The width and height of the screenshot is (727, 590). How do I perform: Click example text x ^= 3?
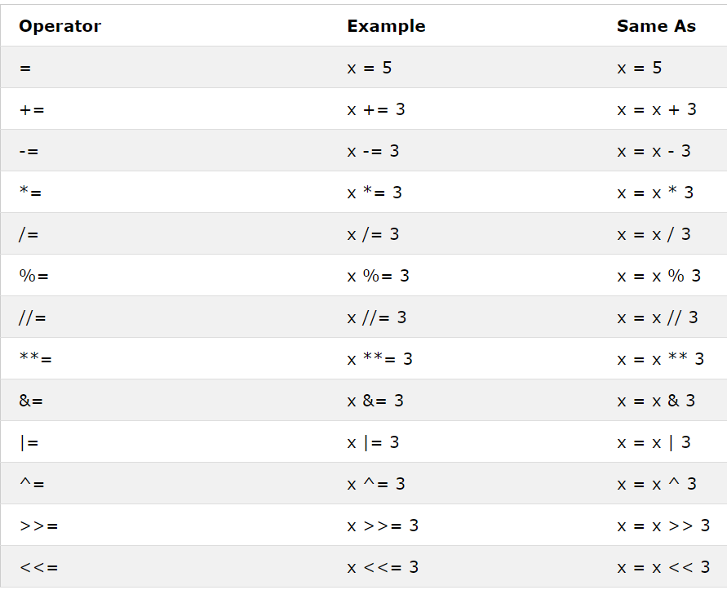pyautogui.click(x=376, y=484)
